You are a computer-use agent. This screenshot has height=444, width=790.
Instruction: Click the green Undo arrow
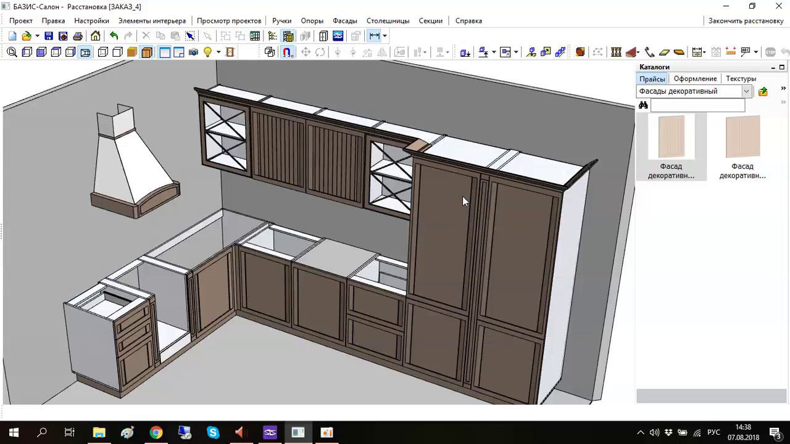114,36
